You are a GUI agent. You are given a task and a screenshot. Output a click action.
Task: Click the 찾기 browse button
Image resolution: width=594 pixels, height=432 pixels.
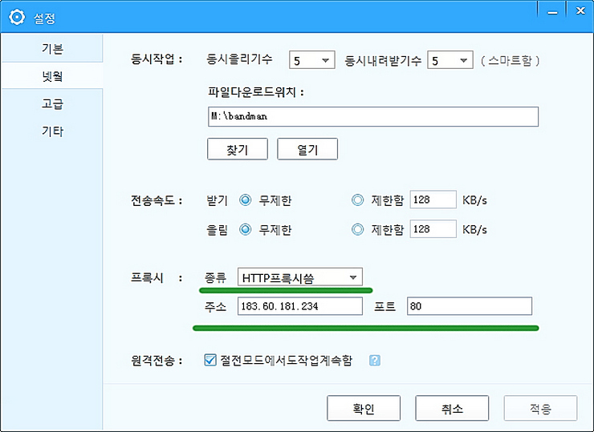click(238, 149)
